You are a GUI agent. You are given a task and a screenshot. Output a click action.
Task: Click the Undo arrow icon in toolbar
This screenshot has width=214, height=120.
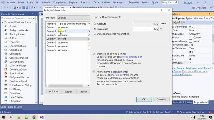coord(32,8)
